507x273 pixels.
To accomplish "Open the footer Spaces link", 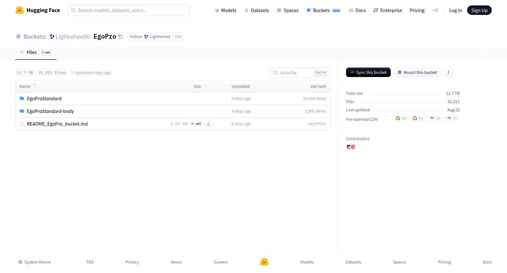I will pyautogui.click(x=400, y=262).
